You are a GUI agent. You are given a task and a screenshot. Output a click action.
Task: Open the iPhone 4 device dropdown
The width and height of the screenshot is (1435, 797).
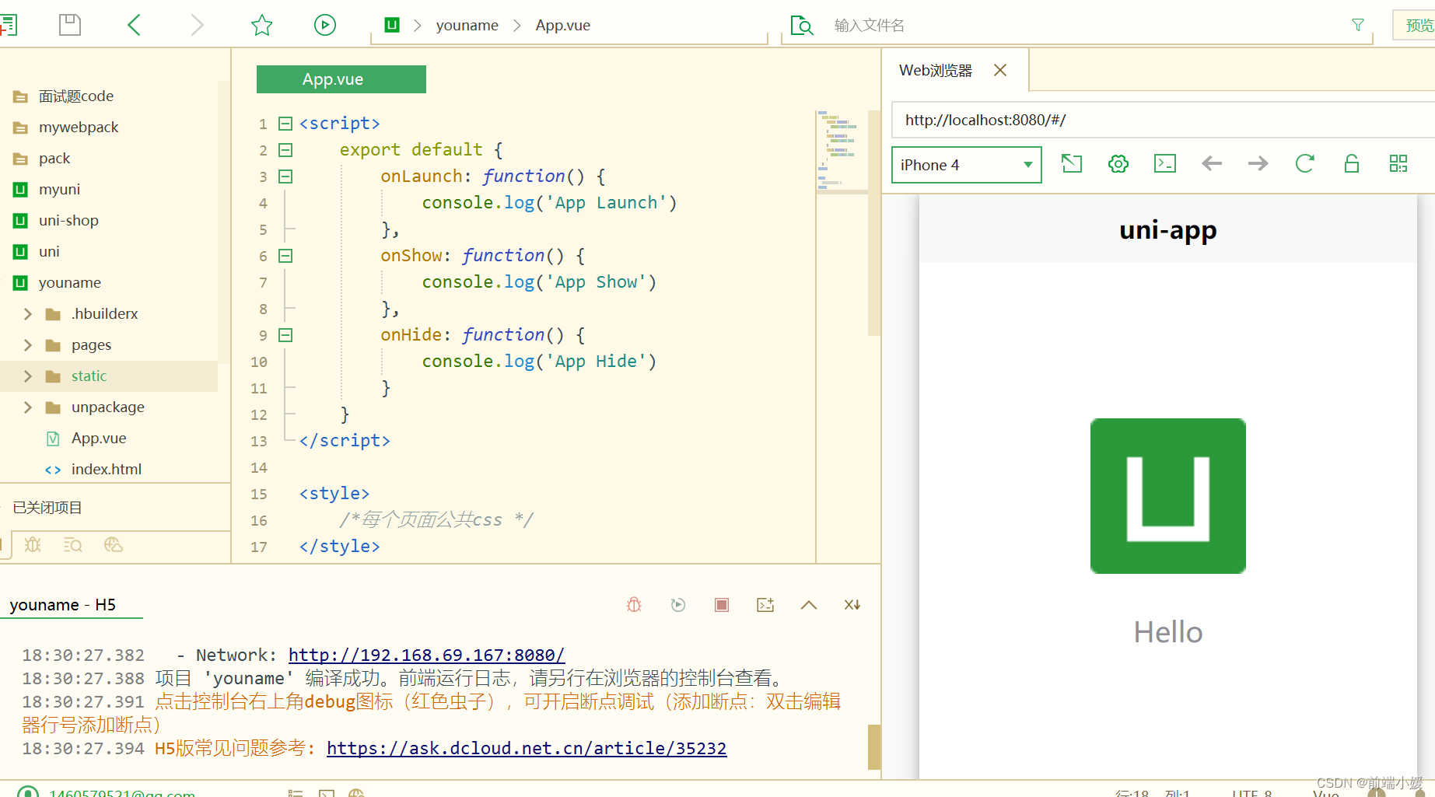(966, 165)
